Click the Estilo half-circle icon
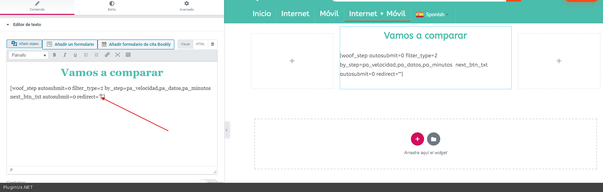The width and height of the screenshot is (603, 192). coord(112,4)
